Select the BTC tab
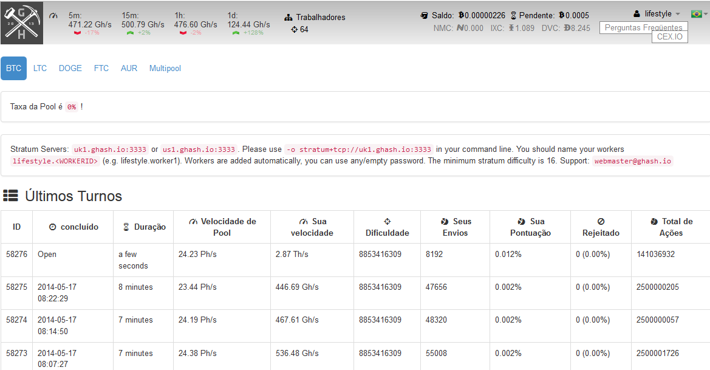The image size is (710, 370). (13, 69)
